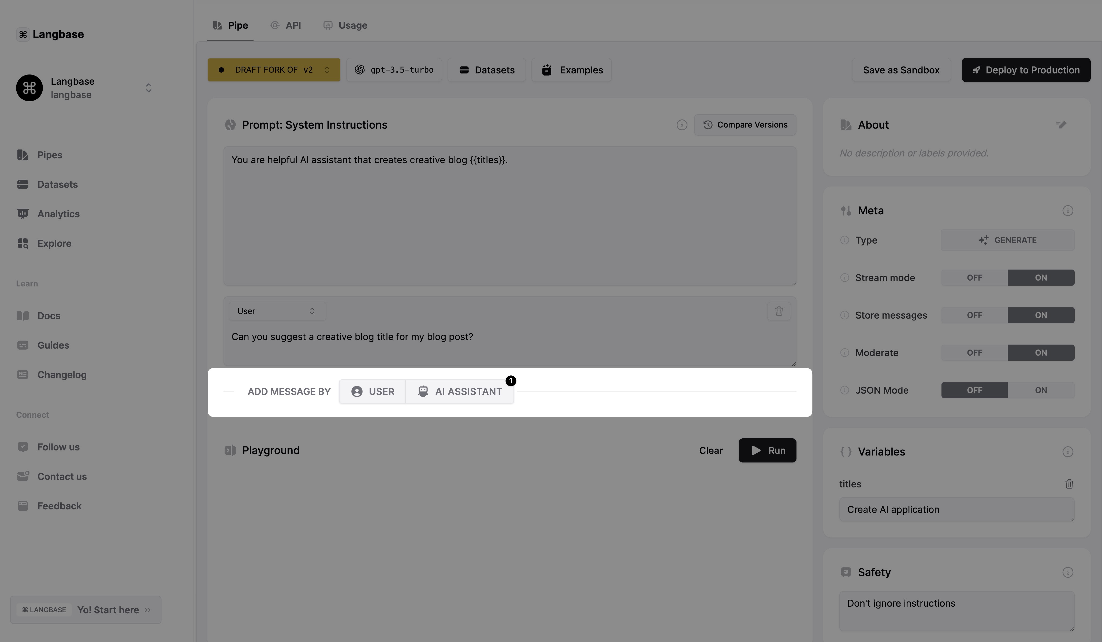Switch to the Usage tab

click(x=345, y=25)
